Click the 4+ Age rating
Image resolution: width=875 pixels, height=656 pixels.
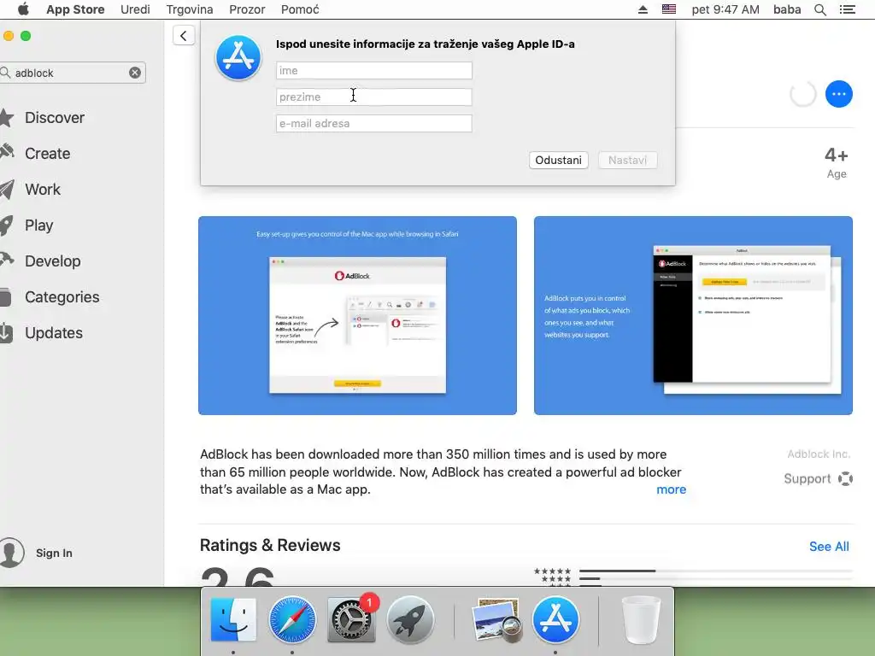[837, 163]
